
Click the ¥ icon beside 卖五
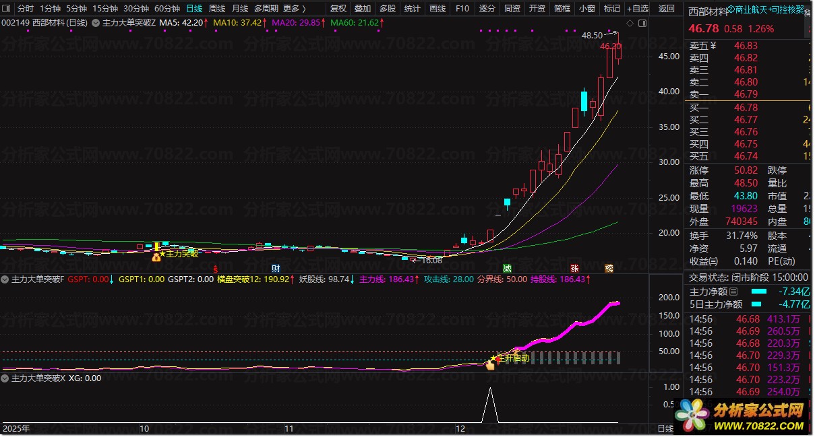click(x=714, y=46)
